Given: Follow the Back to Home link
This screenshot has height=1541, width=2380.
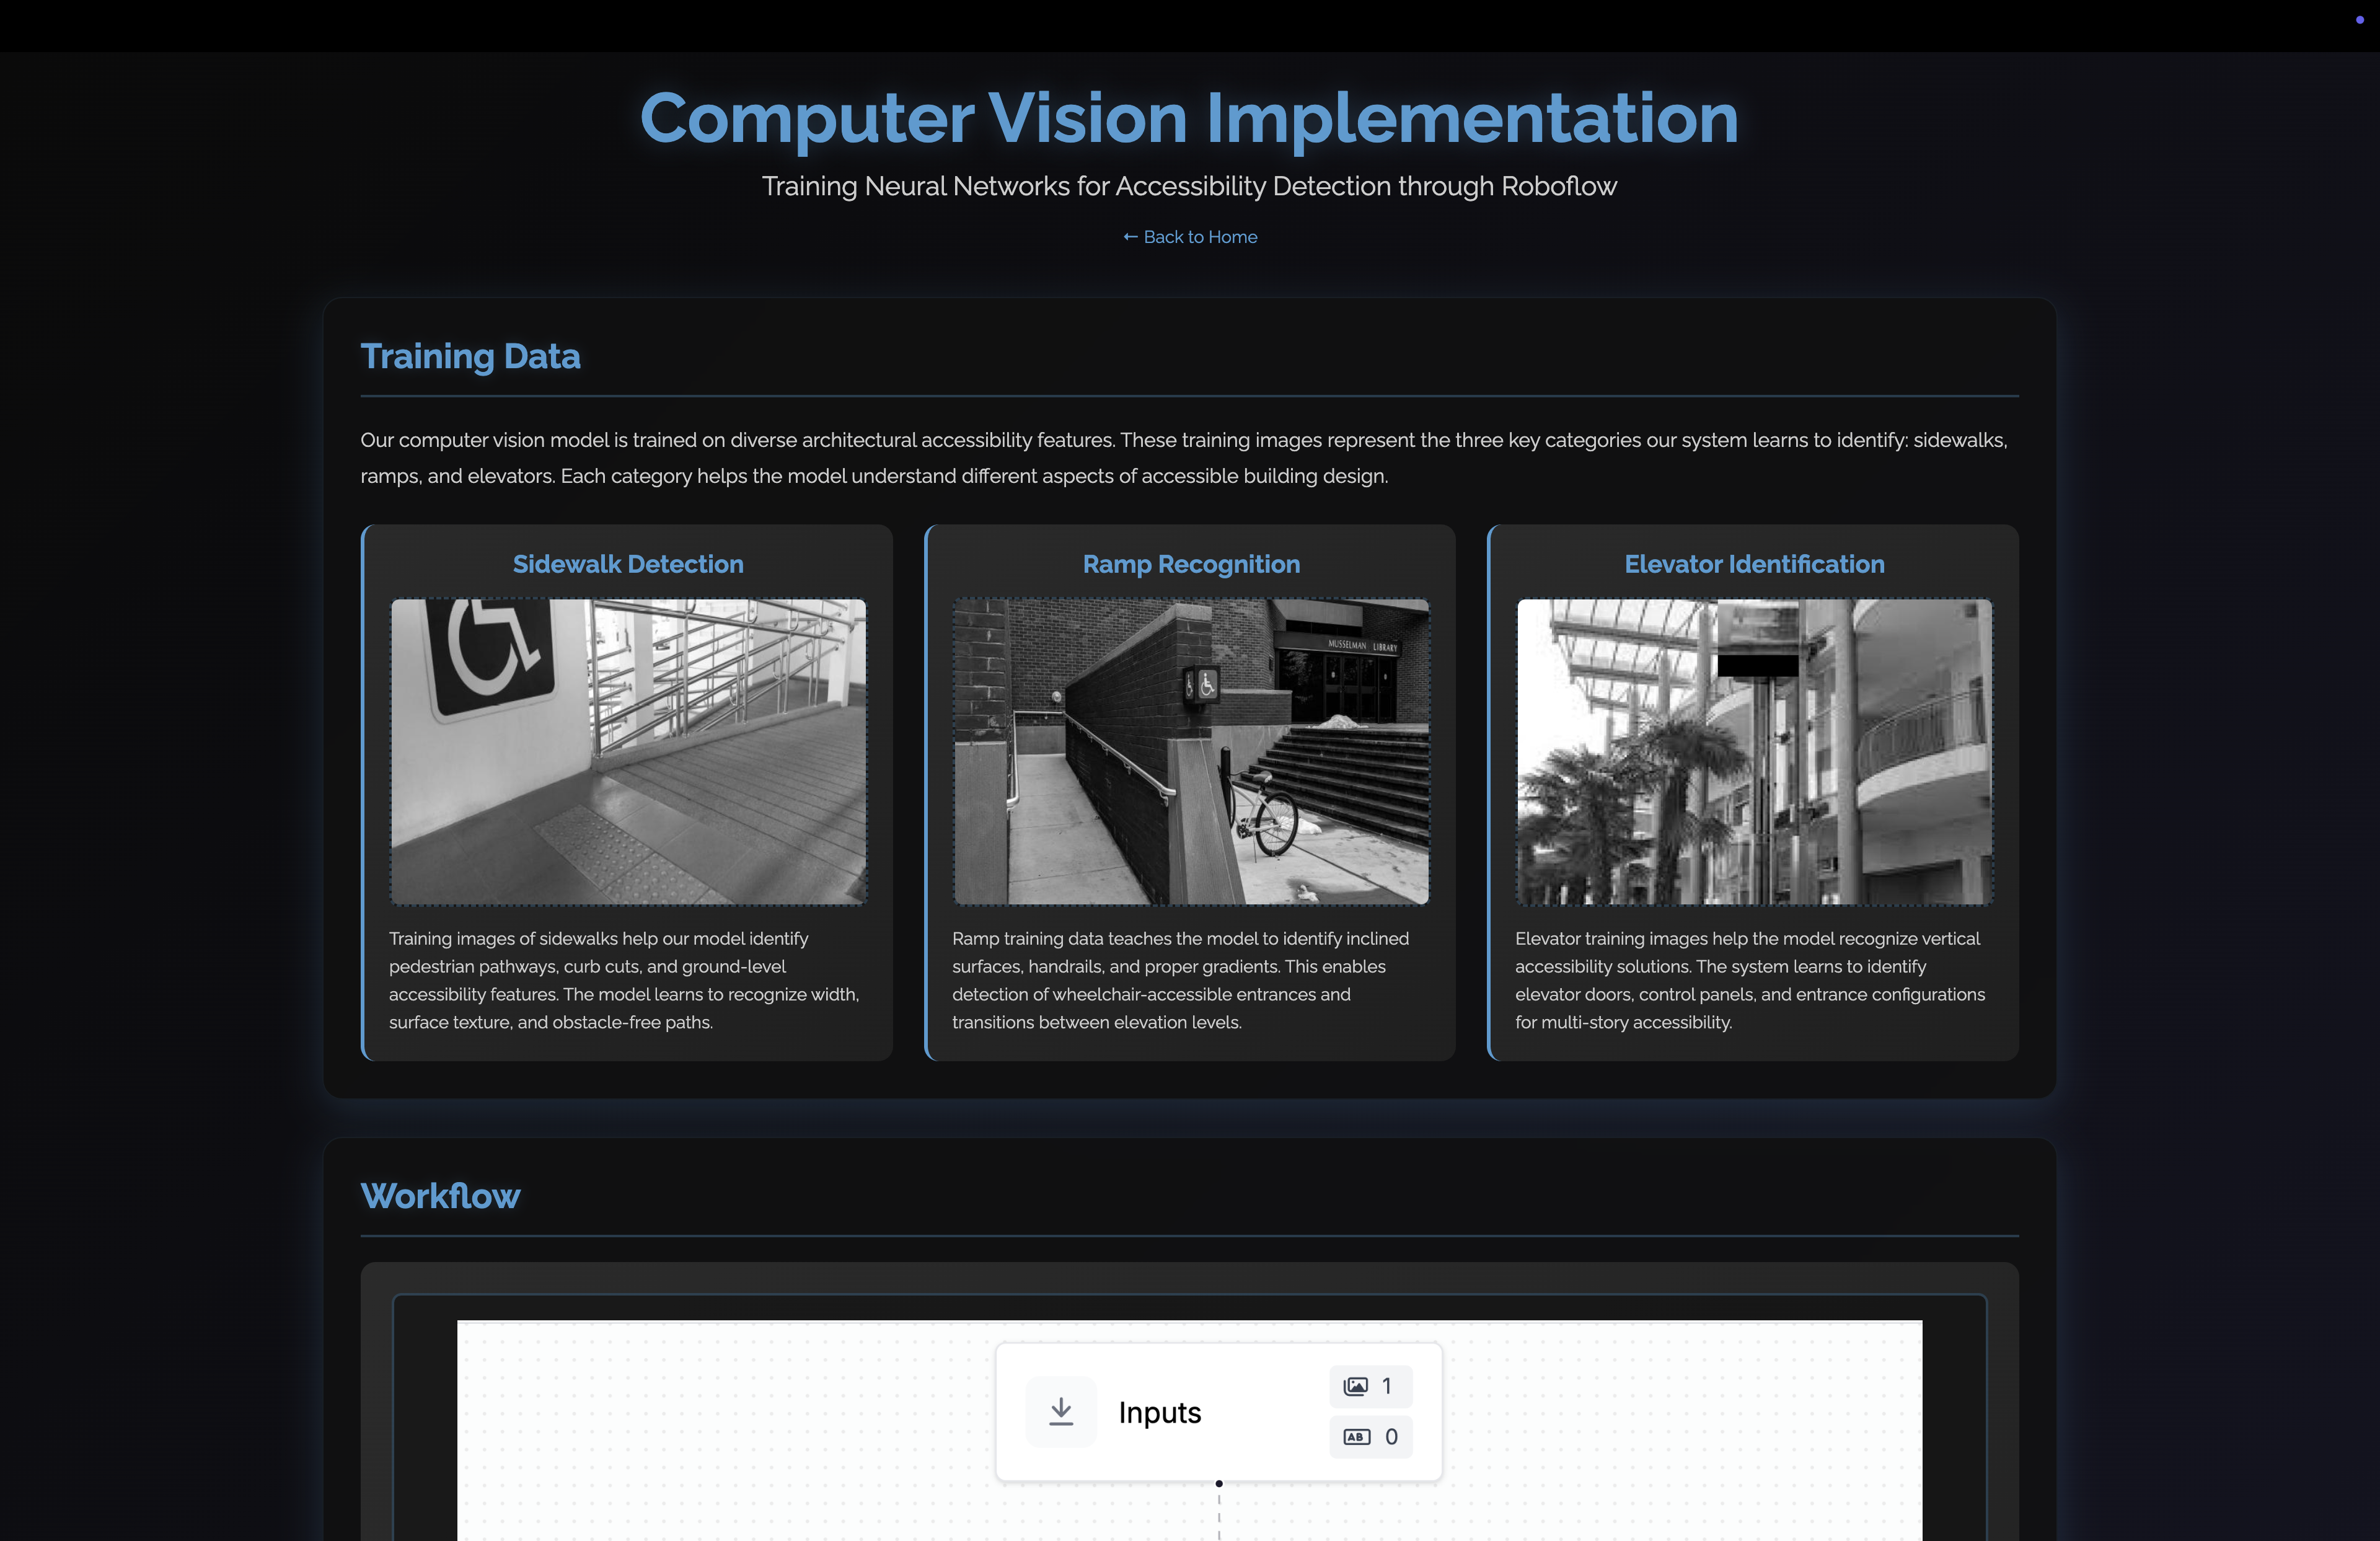Looking at the screenshot, I should pos(1189,237).
